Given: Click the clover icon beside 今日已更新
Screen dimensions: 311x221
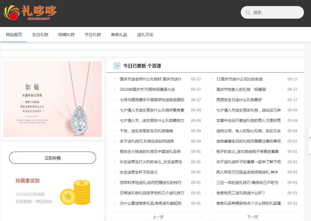Looking at the screenshot, I should pos(117,66).
